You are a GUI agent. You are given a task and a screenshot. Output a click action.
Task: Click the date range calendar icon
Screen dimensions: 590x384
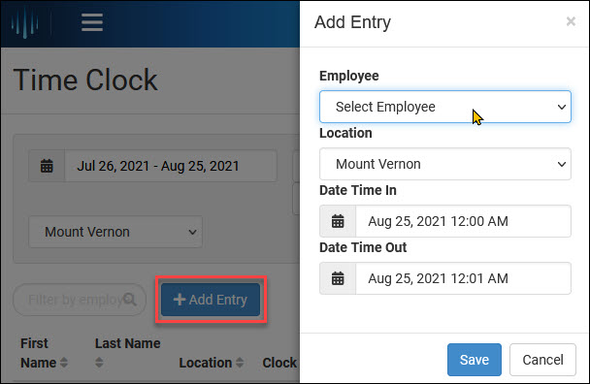coord(47,166)
